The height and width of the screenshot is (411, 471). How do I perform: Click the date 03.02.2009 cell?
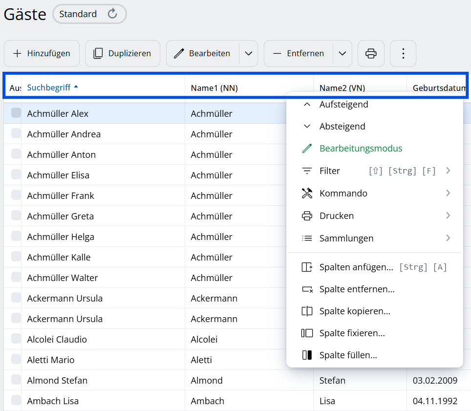pyautogui.click(x=435, y=380)
